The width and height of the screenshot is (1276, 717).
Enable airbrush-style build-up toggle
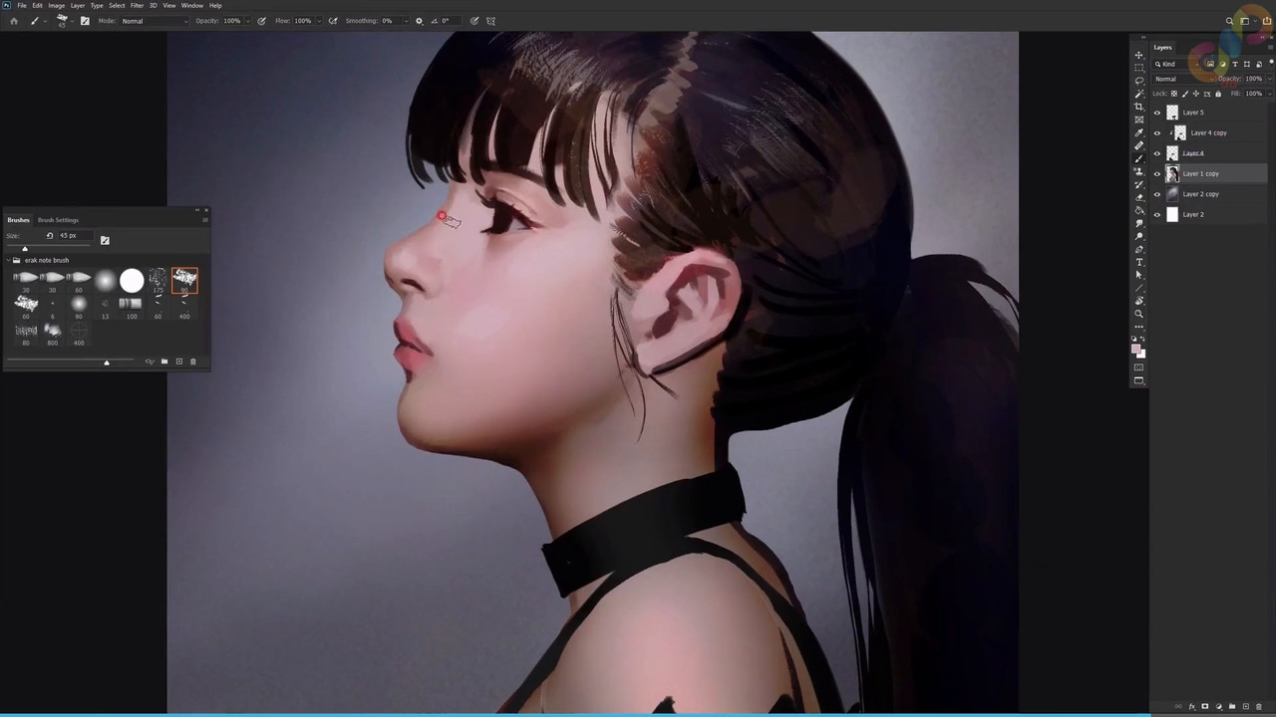click(x=333, y=20)
